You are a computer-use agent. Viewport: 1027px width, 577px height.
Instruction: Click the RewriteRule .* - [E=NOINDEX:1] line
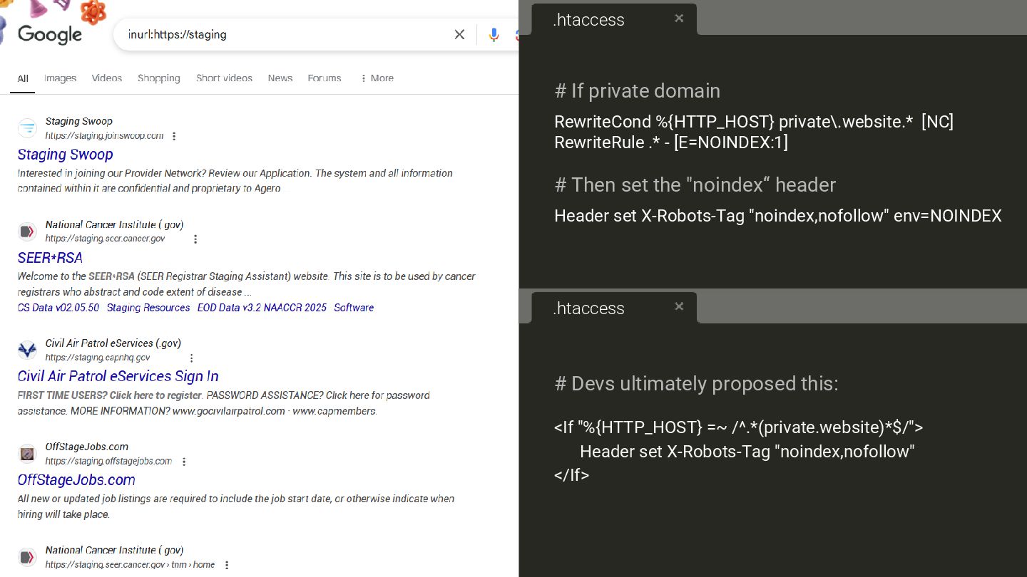(671, 142)
